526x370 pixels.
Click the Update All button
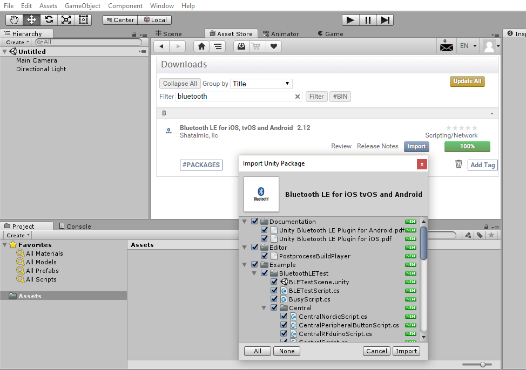point(467,81)
